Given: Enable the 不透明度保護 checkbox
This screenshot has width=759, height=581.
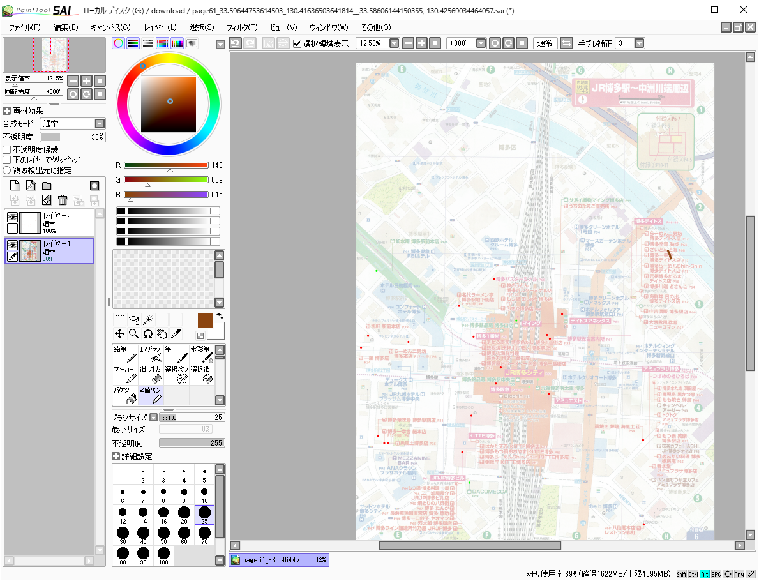Looking at the screenshot, I should [7, 149].
